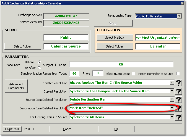The image size is (187, 137).
Task: Click the Calendar Source folder field
Action: coord(66,46)
